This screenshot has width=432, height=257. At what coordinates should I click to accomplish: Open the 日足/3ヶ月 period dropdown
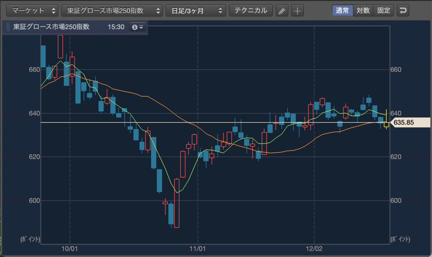196,11
